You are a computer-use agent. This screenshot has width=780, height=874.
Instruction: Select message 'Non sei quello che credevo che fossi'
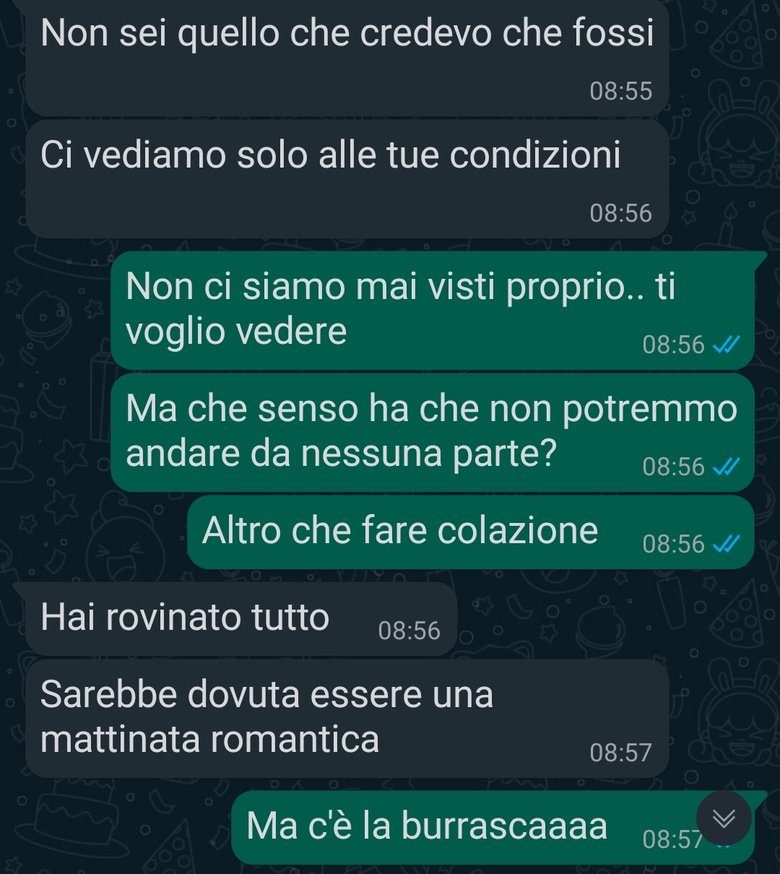click(x=347, y=58)
